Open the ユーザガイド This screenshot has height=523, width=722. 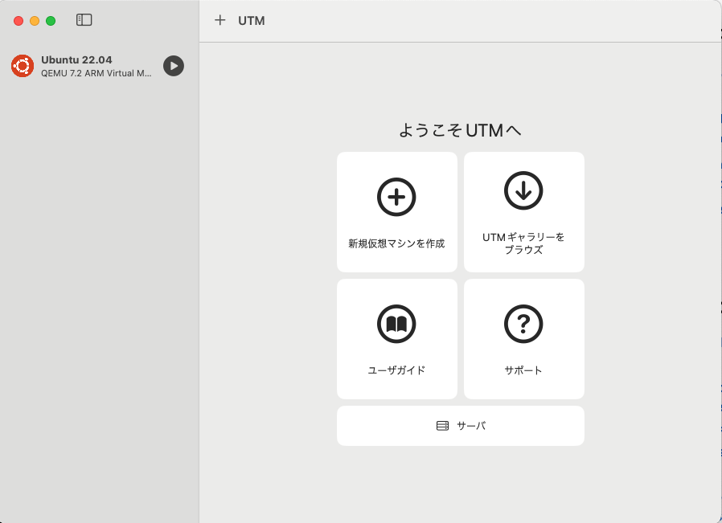396,338
